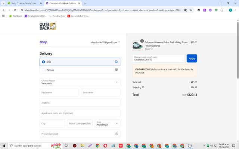Click the First name field
The height and width of the screenshot is (149, 239).
59,92
